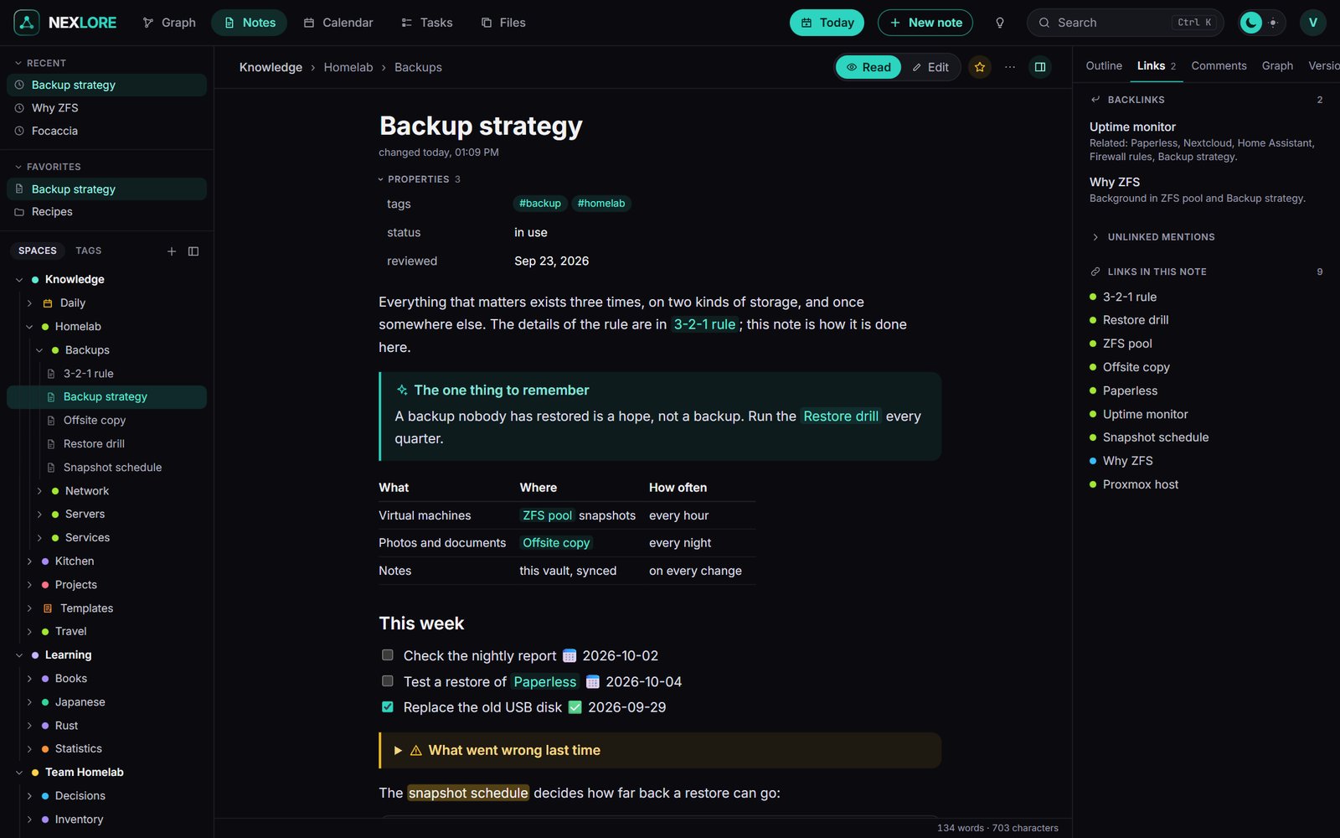
Task: Click the New note button
Action: pos(925,23)
